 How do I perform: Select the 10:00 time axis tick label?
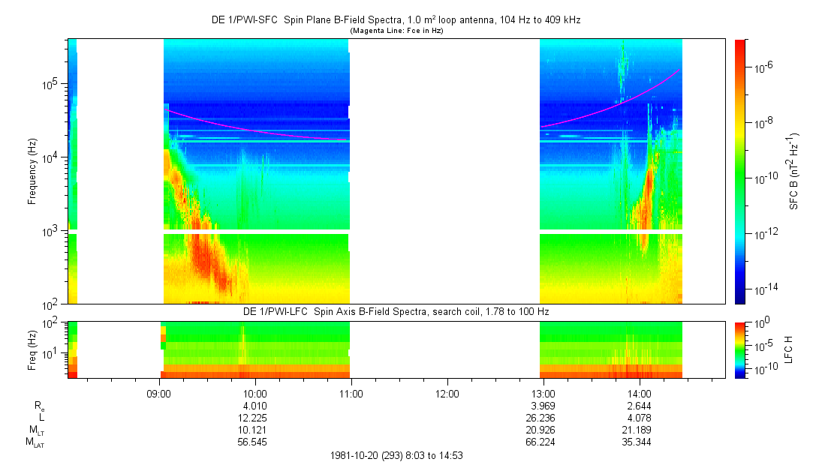[255, 393]
